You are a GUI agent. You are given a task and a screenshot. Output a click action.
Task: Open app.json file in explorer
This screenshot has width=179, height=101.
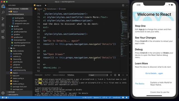[16, 76]
